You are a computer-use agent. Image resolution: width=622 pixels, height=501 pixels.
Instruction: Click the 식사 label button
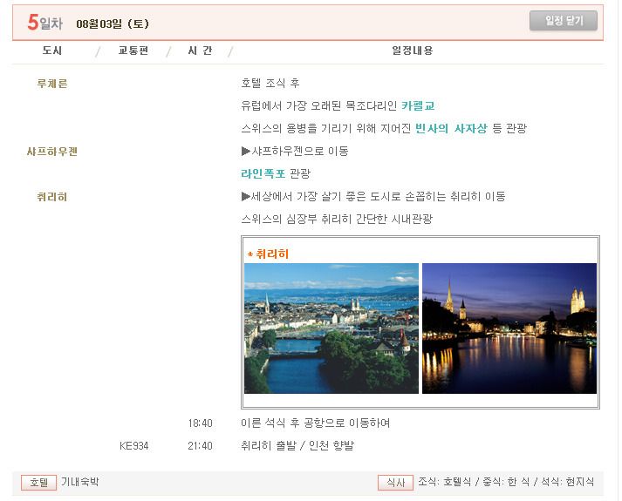tap(395, 483)
